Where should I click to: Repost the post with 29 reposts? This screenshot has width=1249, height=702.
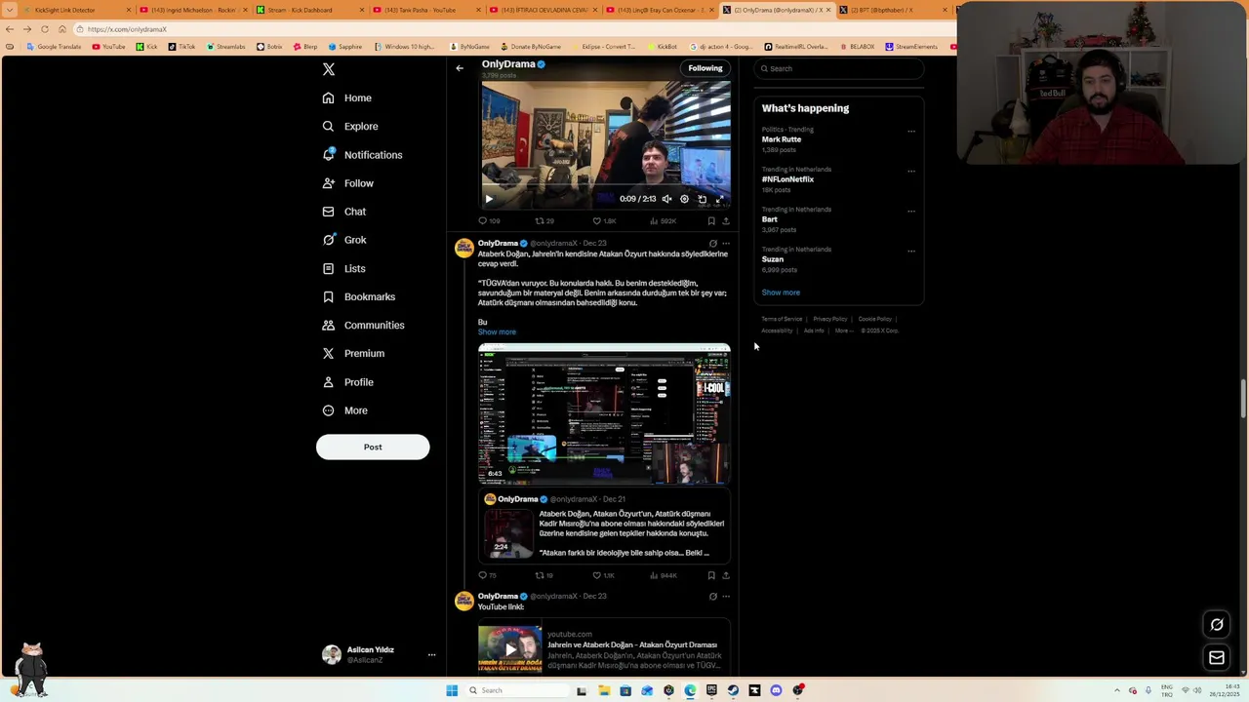pyautogui.click(x=544, y=221)
